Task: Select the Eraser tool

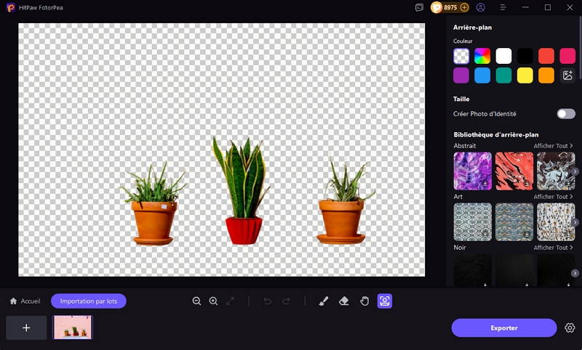Action: pyautogui.click(x=343, y=301)
